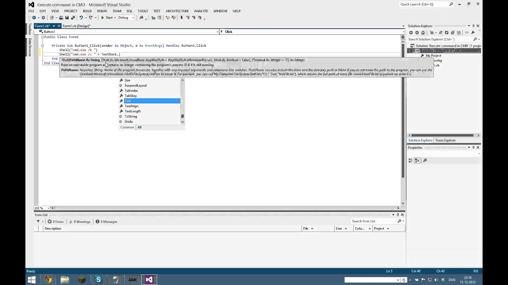Close the Form1.vb editor tab

point(59,26)
